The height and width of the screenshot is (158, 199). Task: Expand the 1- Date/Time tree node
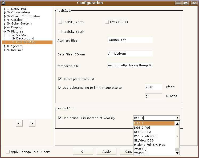click(5, 9)
